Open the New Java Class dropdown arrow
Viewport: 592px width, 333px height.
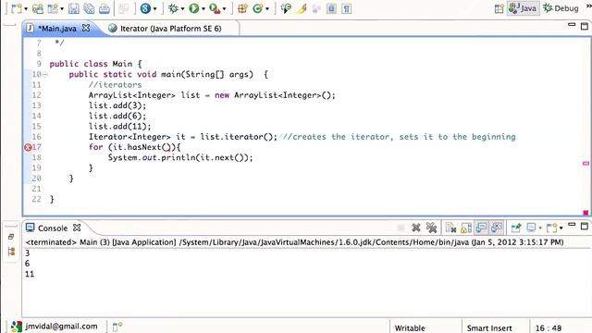point(267,8)
